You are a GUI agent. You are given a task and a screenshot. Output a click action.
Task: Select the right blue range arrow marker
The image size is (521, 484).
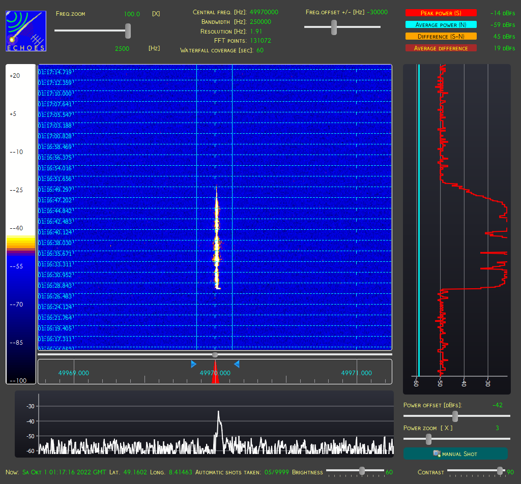point(237,364)
